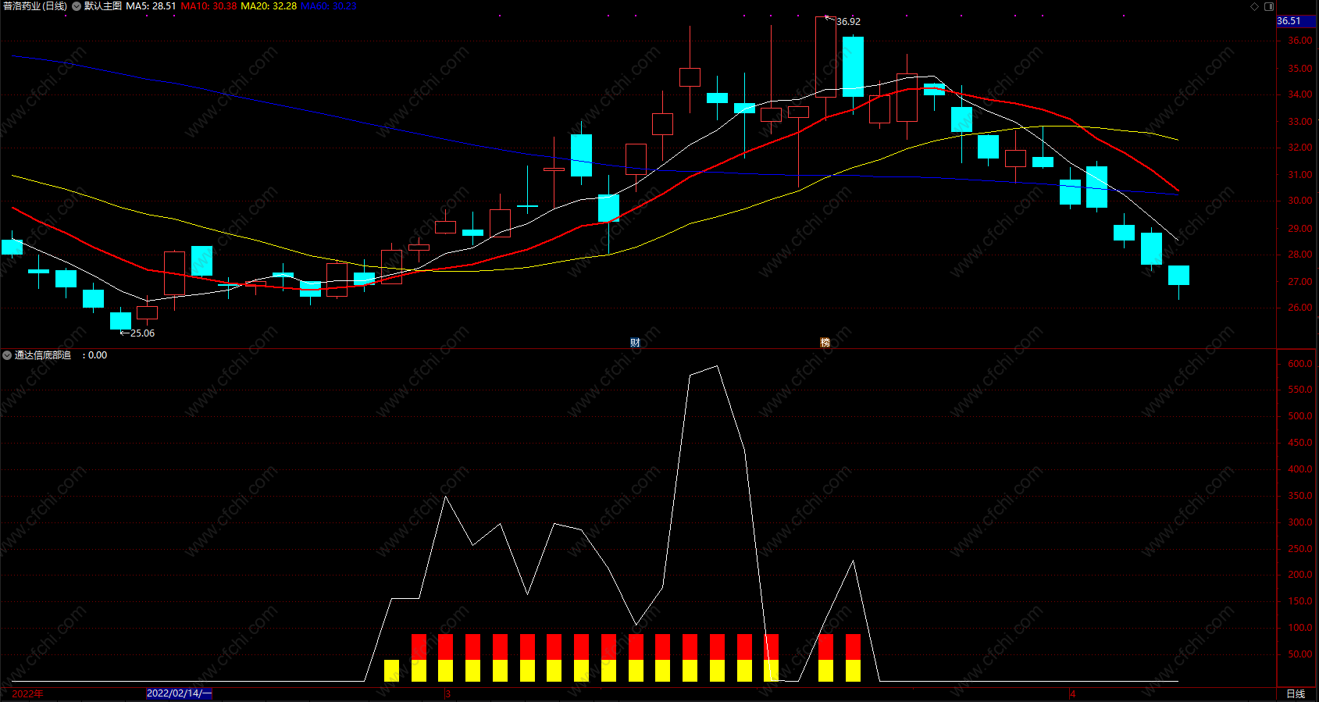The width and height of the screenshot is (1319, 702).
Task: Select the MA10: 30.38 indicator label
Action: click(209, 6)
